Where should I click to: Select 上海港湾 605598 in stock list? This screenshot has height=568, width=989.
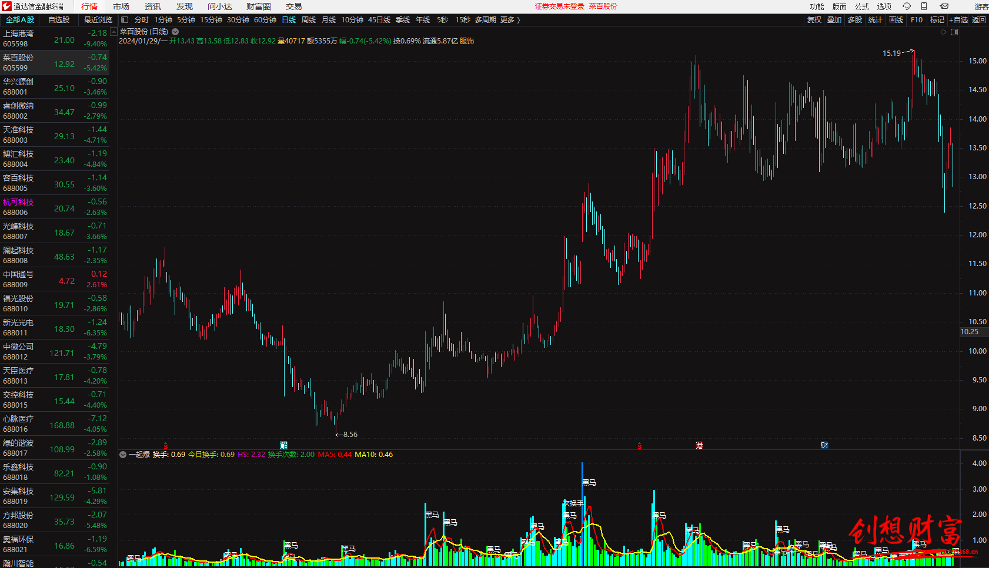[x=55, y=39]
